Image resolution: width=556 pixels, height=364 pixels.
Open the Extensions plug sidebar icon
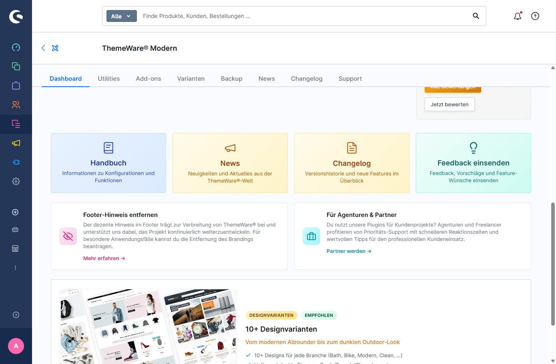tap(16, 162)
